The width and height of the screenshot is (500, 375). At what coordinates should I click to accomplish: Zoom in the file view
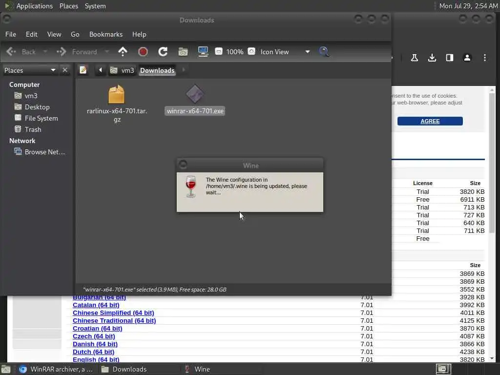pyautogui.click(x=251, y=51)
